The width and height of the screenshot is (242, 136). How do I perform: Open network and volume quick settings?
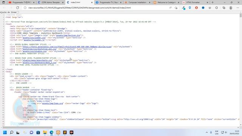(x=224, y=133)
